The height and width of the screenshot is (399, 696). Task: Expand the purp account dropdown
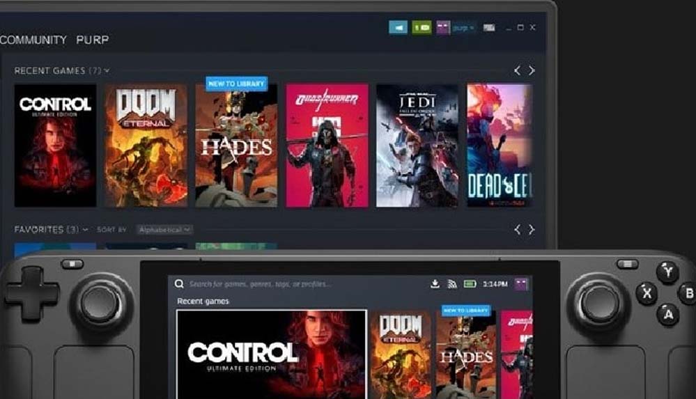click(x=464, y=28)
